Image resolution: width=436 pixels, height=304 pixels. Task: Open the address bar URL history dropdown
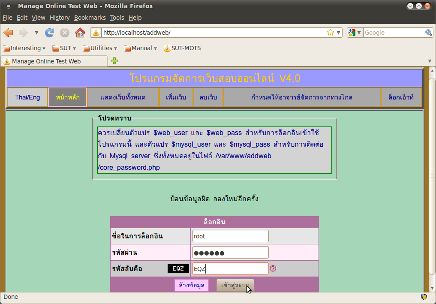click(x=338, y=33)
